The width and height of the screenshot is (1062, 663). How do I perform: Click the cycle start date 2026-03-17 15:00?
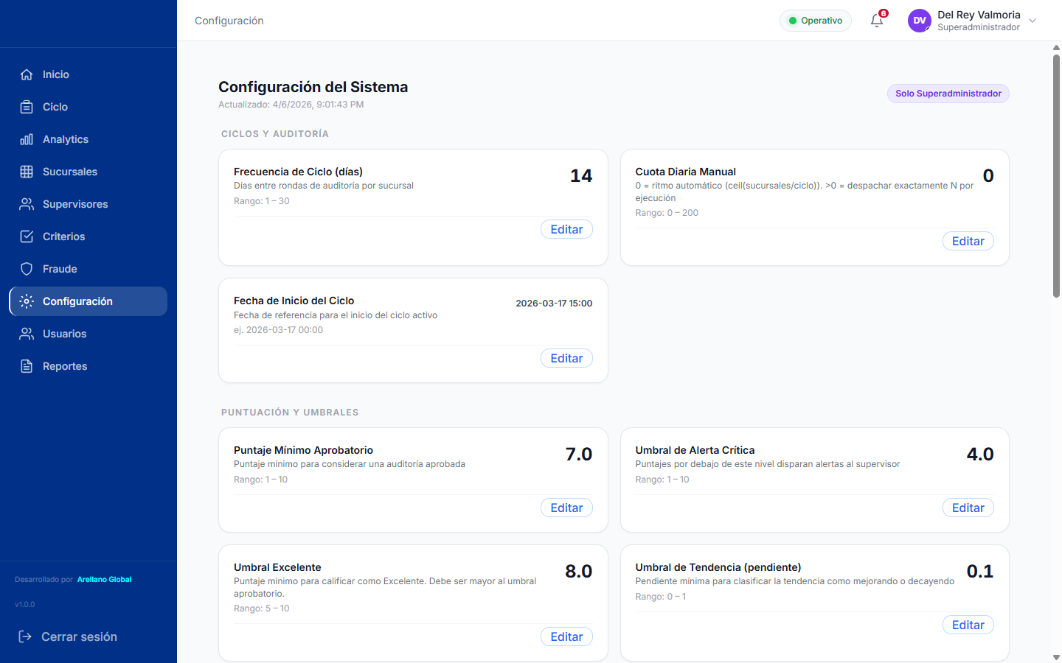click(554, 304)
